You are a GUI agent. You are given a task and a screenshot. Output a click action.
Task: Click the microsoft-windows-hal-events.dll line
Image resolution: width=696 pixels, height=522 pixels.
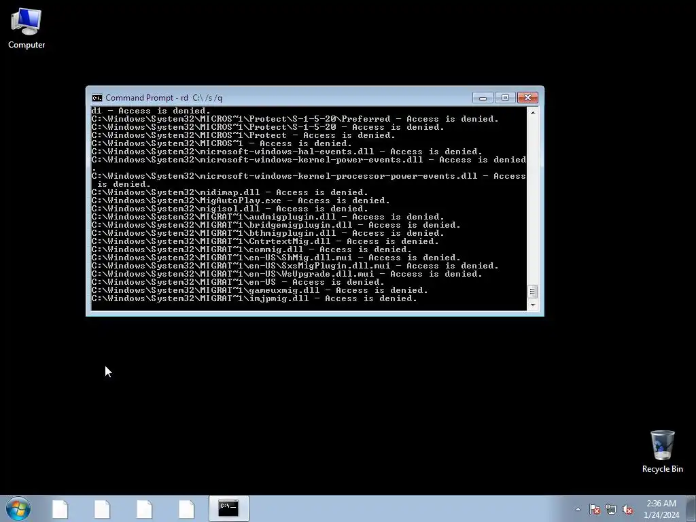click(287, 152)
